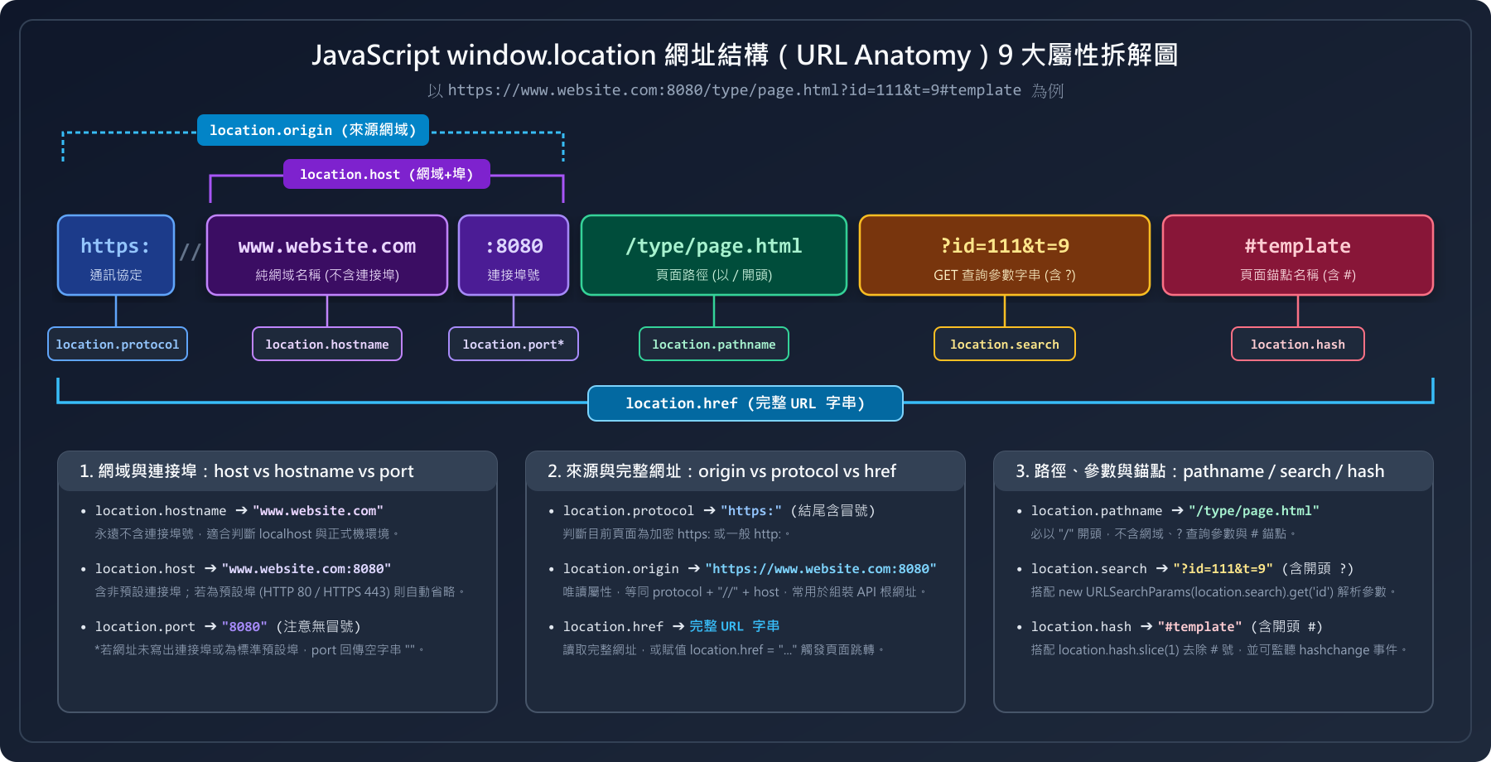Click the port empty string footnote
1491x762 pixels.
[x=260, y=650]
